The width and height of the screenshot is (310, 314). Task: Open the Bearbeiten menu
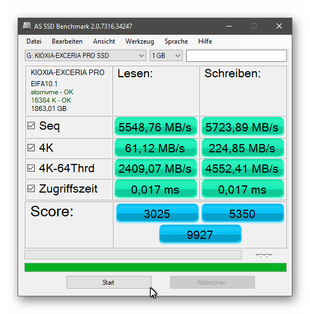point(67,41)
